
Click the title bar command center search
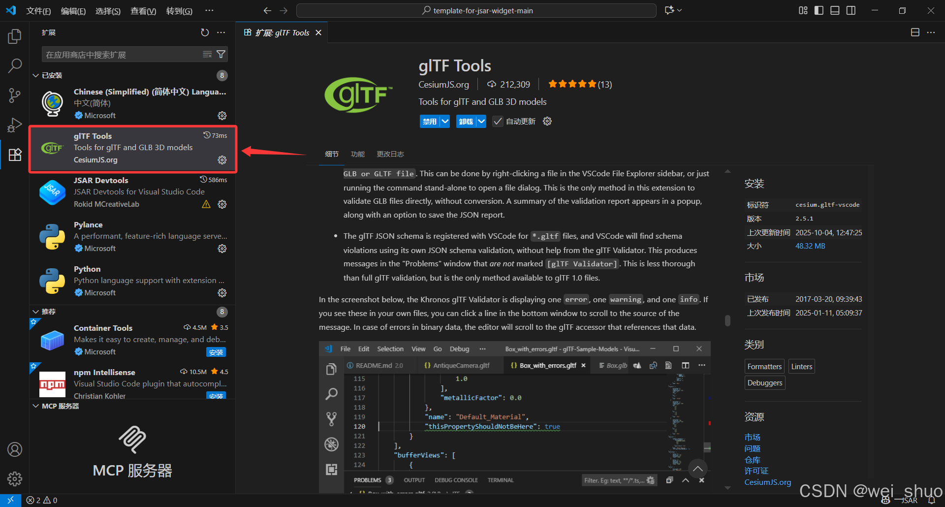(x=476, y=10)
